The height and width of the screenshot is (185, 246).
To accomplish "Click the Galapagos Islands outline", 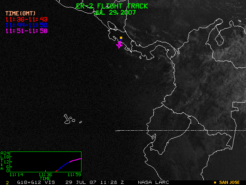I will click(x=70, y=119).
